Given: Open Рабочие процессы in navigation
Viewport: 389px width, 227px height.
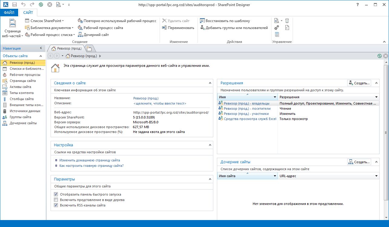Looking at the screenshot, I should pos(23,75).
